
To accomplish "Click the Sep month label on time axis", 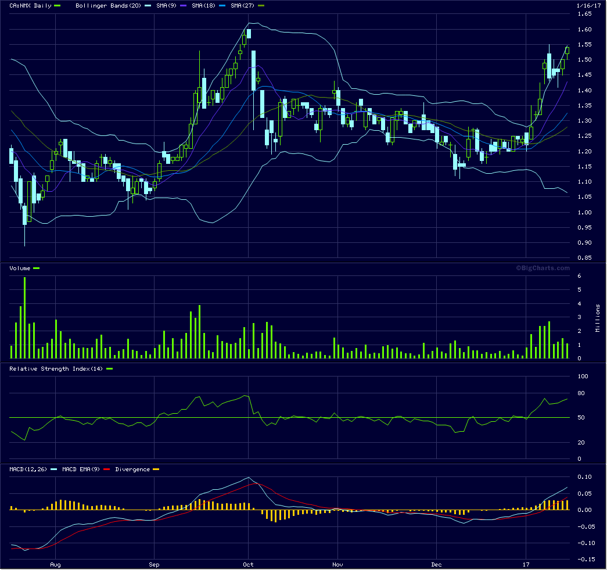I will click(x=154, y=564).
